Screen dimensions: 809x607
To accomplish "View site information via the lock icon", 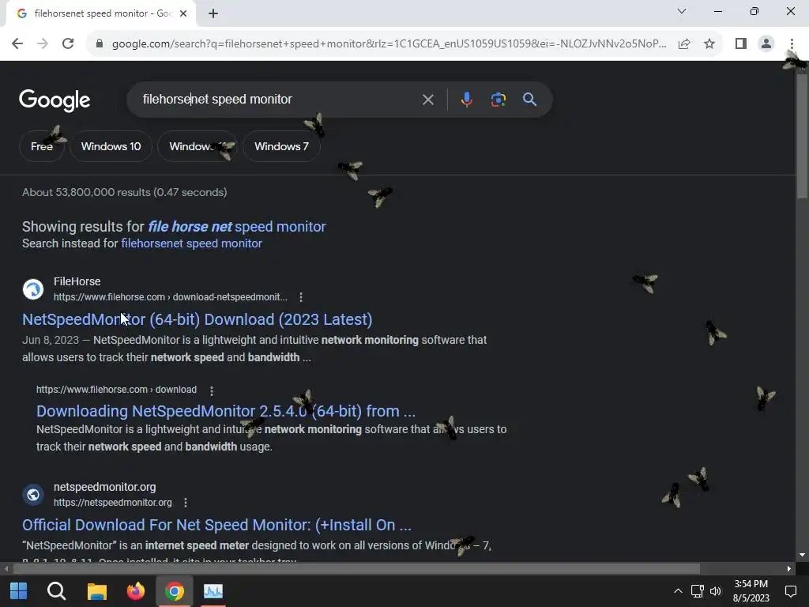I will (100, 43).
